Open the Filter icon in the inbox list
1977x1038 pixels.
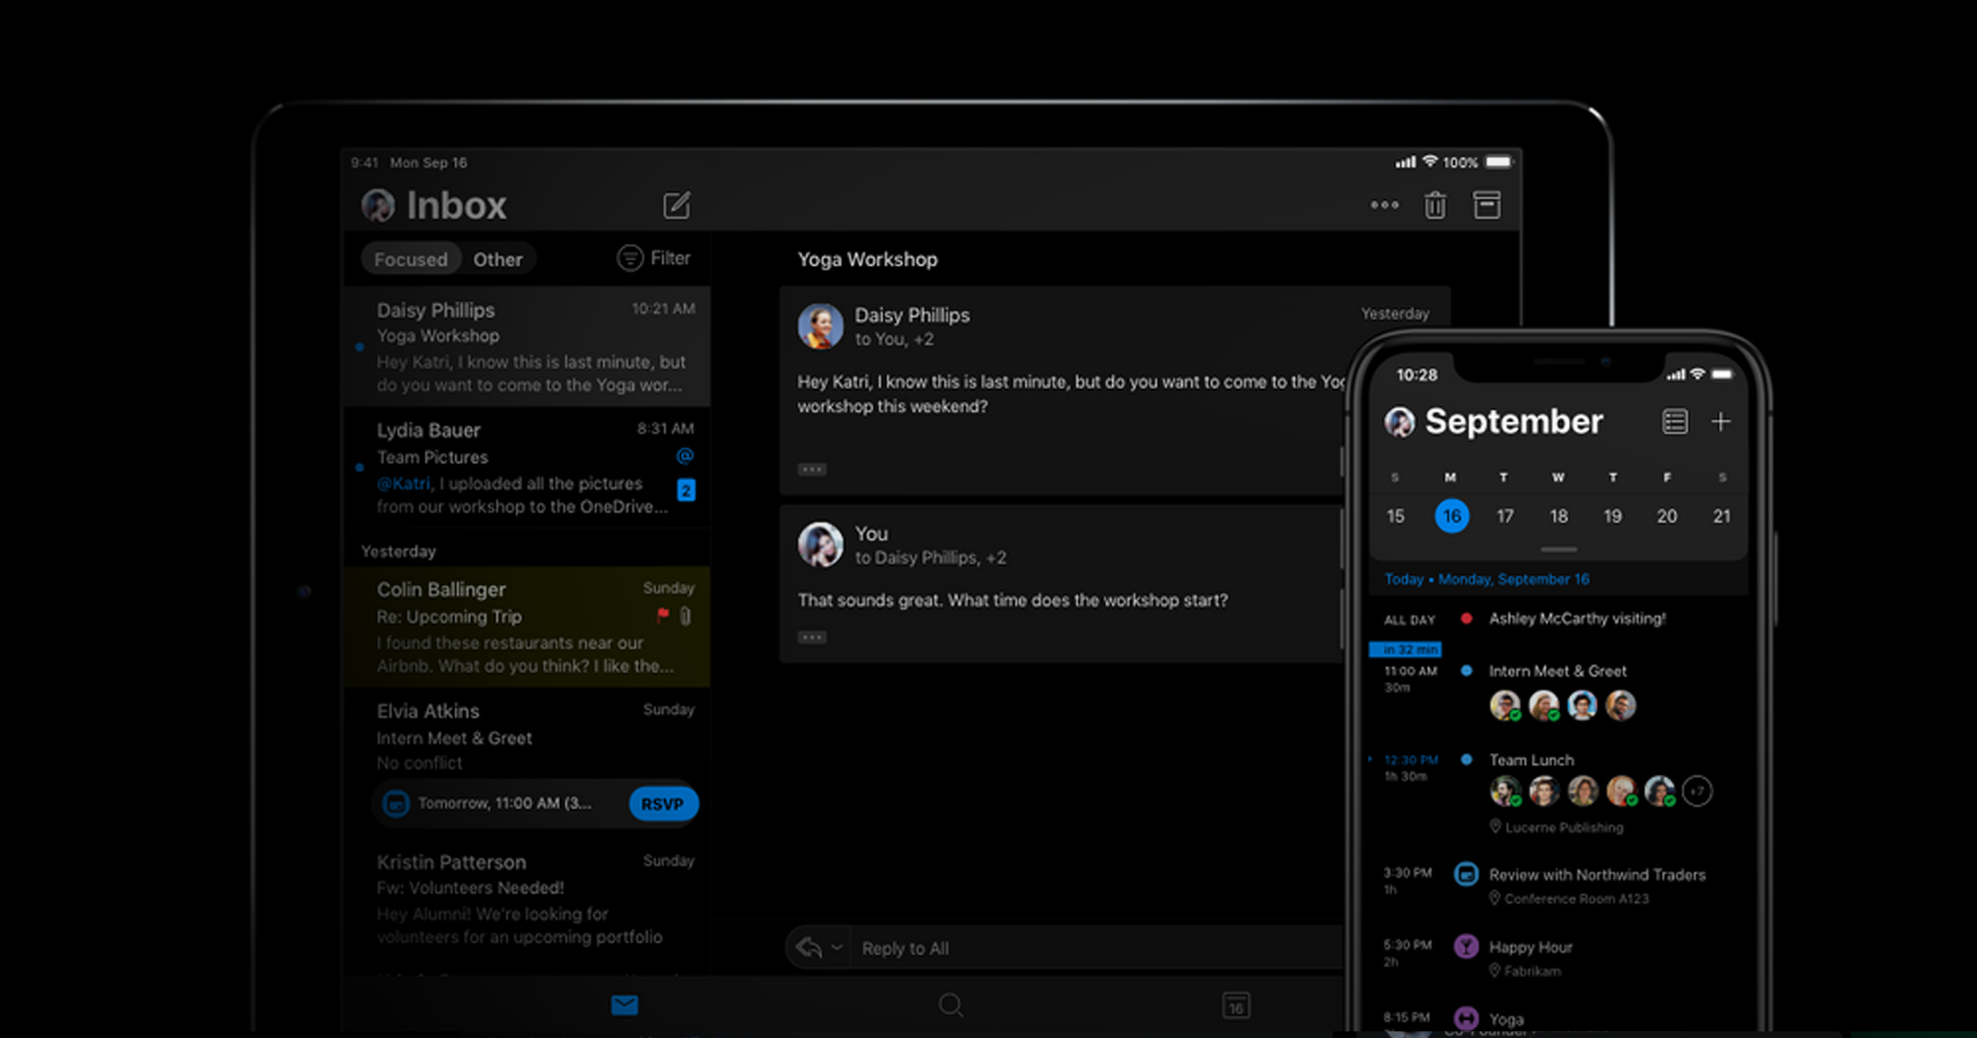[629, 258]
